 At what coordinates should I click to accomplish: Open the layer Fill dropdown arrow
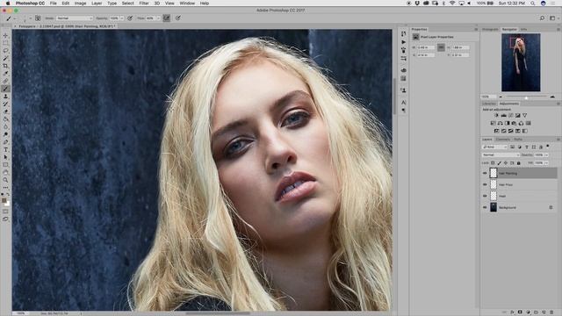(x=546, y=163)
